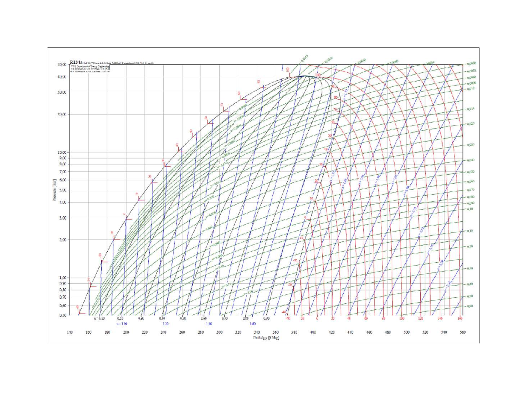Select the 480 enthalpy axis label
The image size is (513, 396).
[388, 332]
